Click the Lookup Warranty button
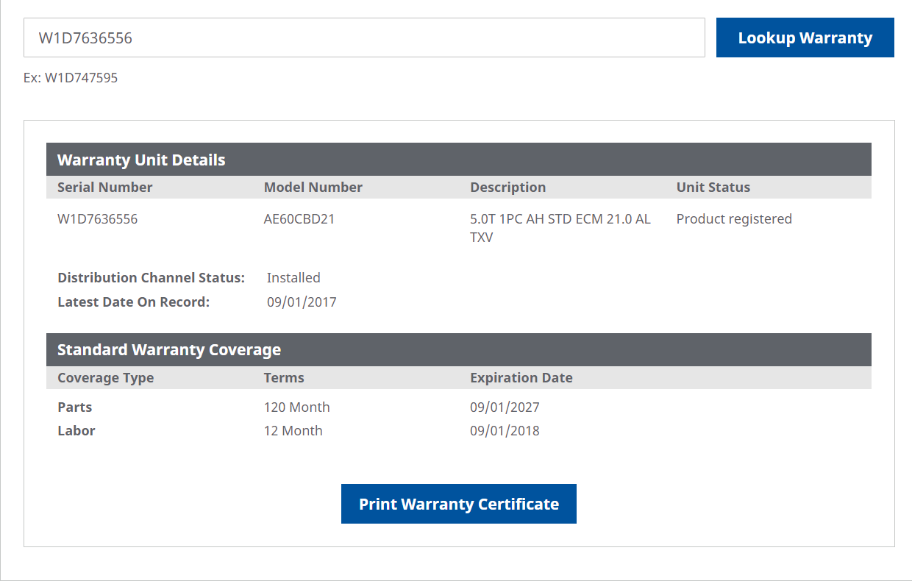 pyautogui.click(x=805, y=37)
